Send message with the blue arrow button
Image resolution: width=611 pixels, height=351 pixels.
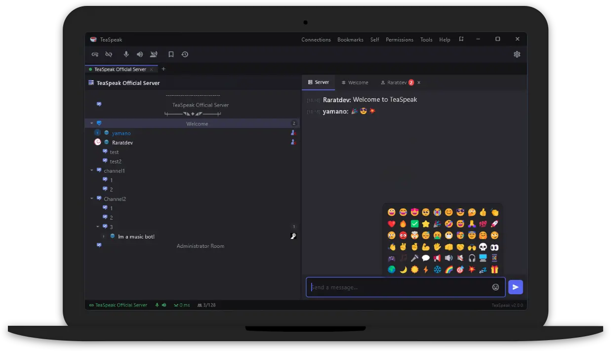point(515,287)
